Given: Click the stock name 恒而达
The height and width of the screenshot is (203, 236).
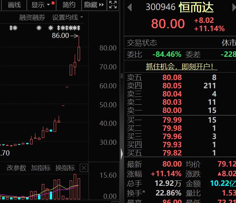Looking at the screenshot, I should pyautogui.click(x=196, y=8).
